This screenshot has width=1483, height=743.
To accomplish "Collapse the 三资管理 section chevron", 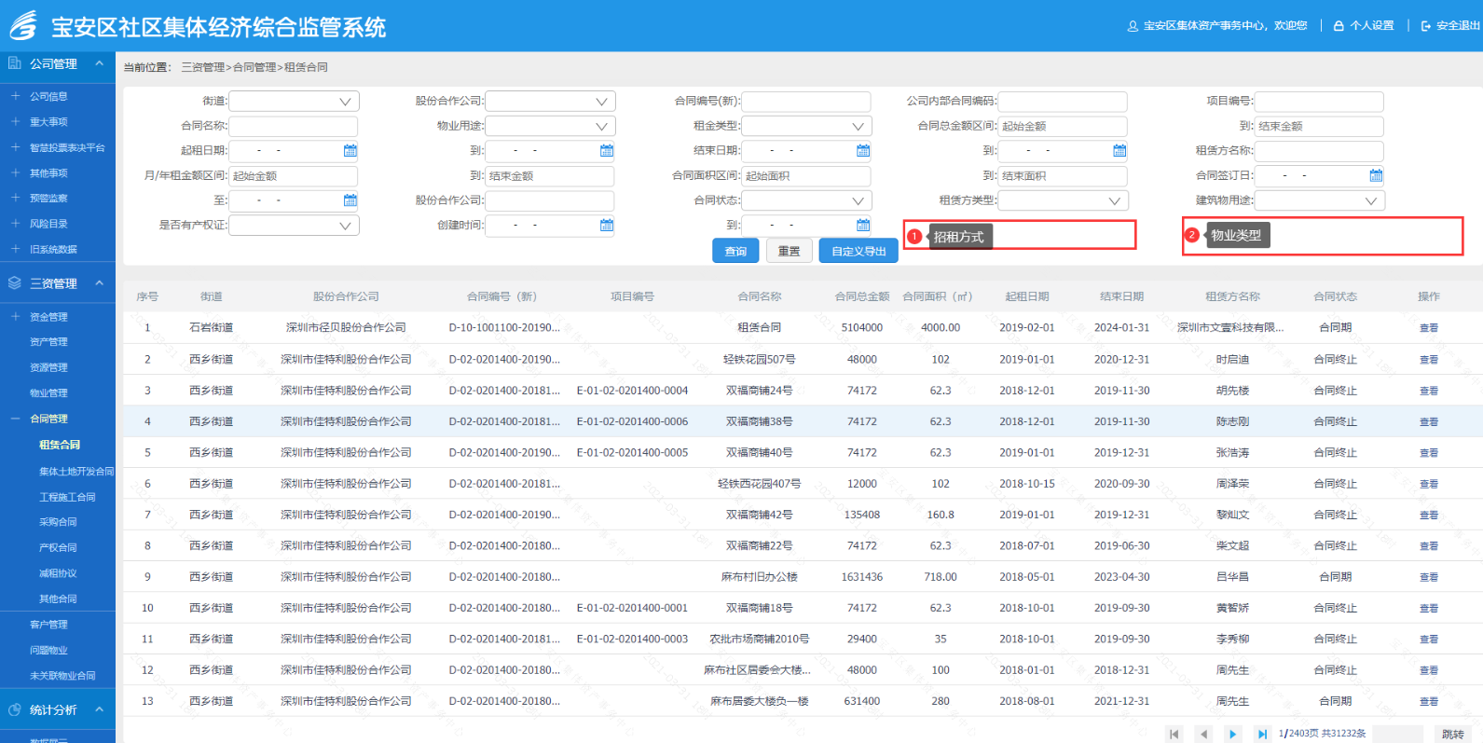I will tap(99, 282).
